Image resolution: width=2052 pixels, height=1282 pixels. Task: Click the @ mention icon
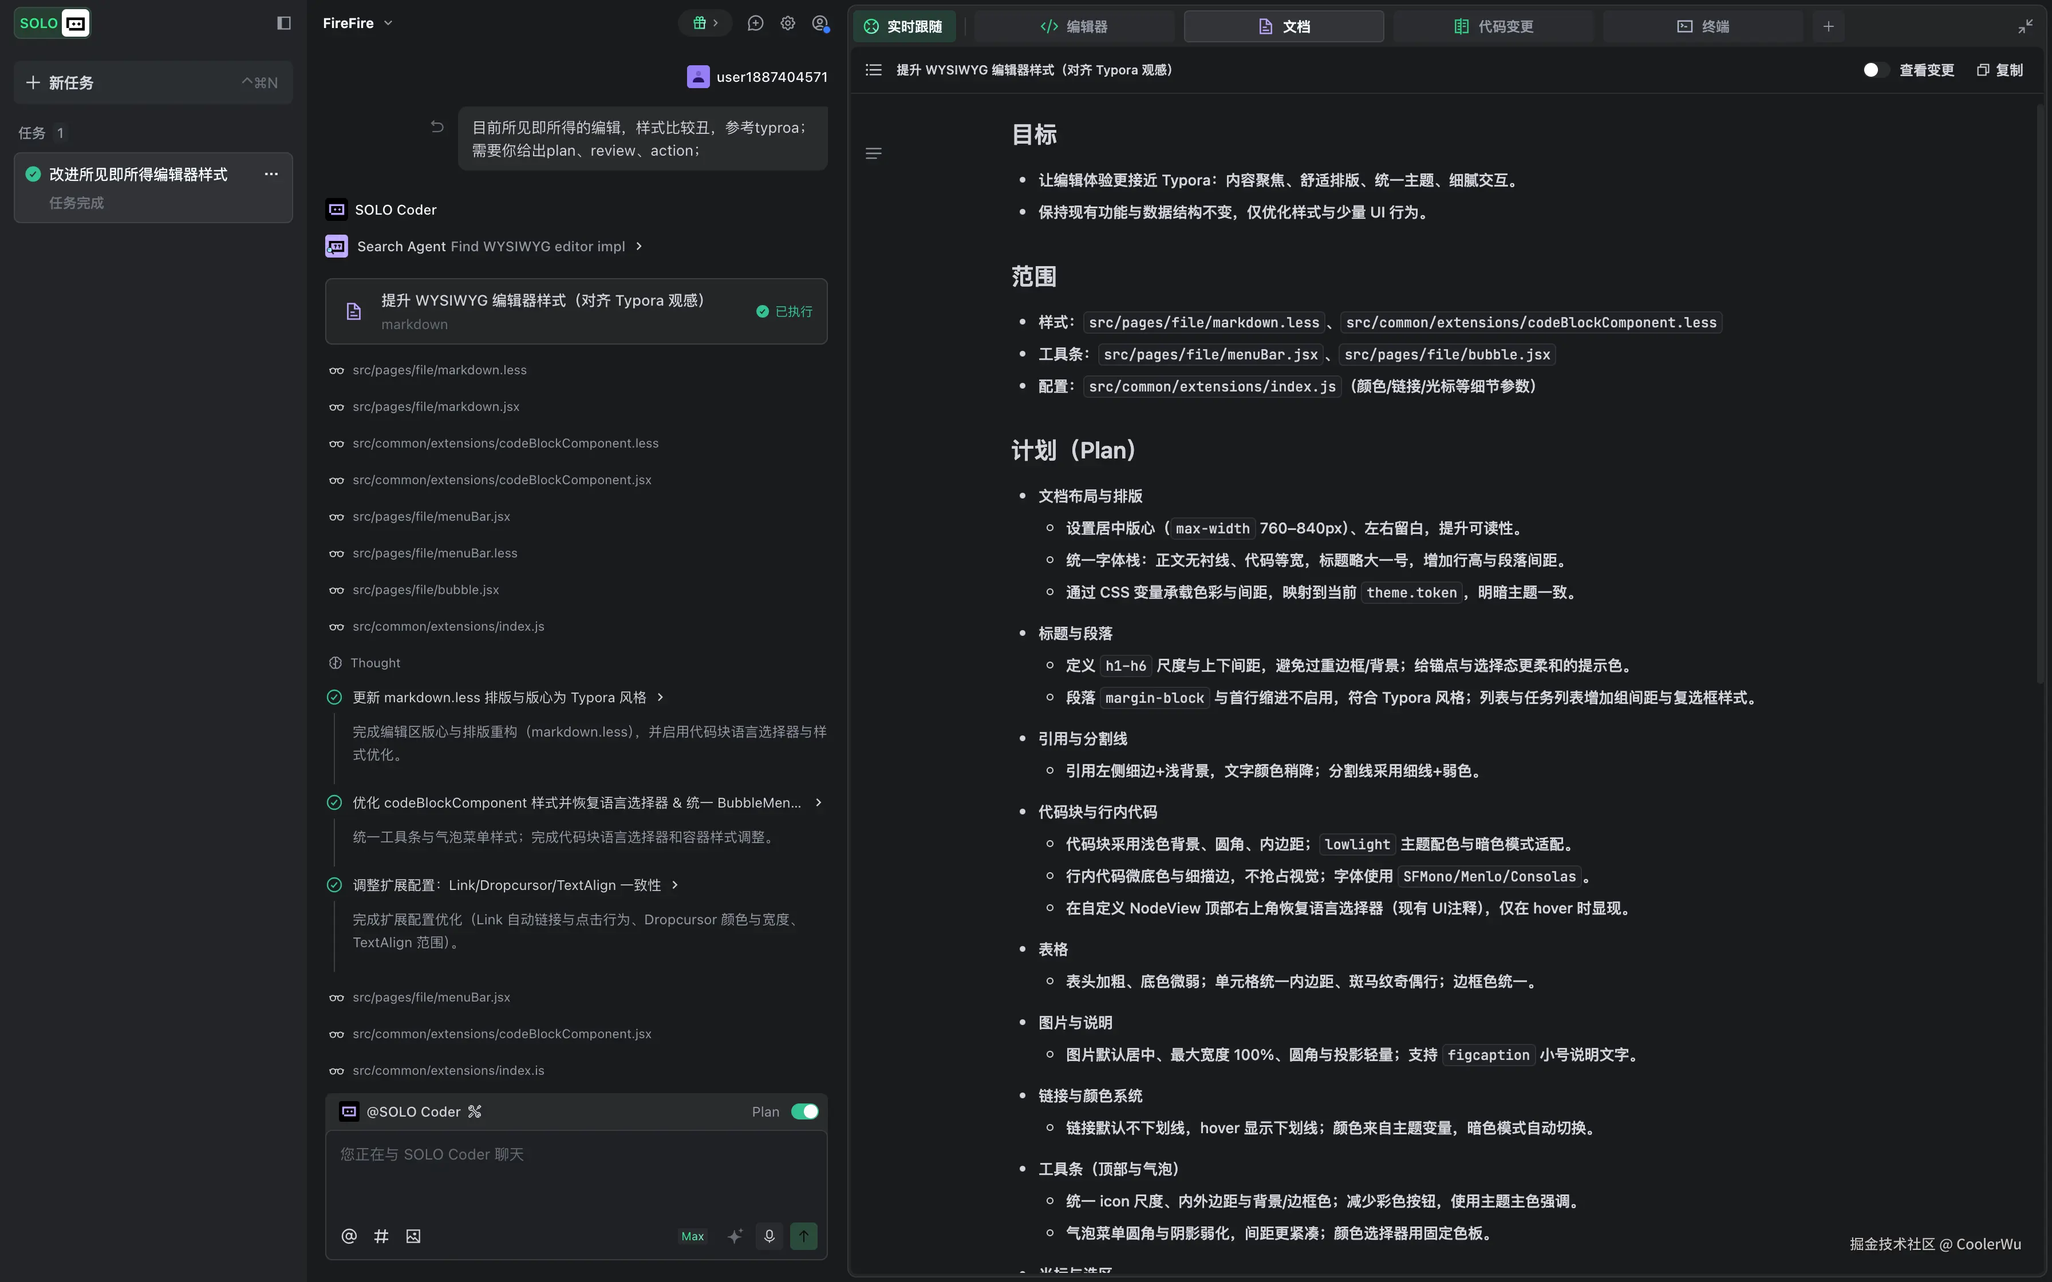tap(349, 1236)
